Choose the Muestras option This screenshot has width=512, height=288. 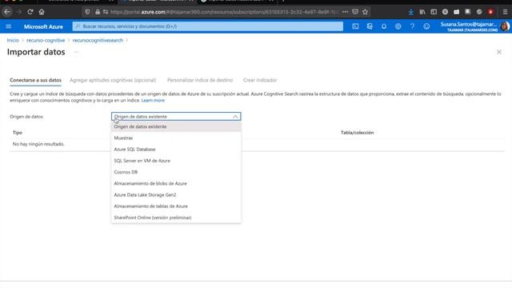[x=176, y=138]
